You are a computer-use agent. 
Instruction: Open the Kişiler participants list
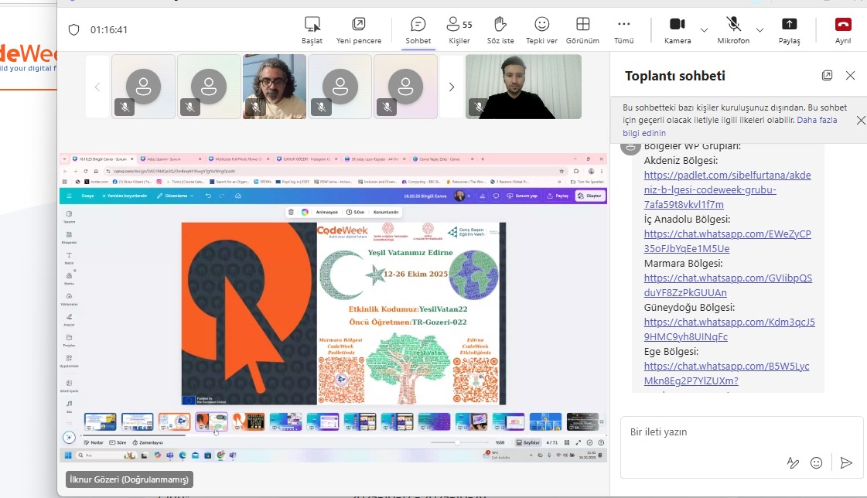pos(459,30)
